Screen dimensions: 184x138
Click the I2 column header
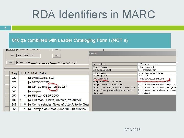tap(25, 73)
